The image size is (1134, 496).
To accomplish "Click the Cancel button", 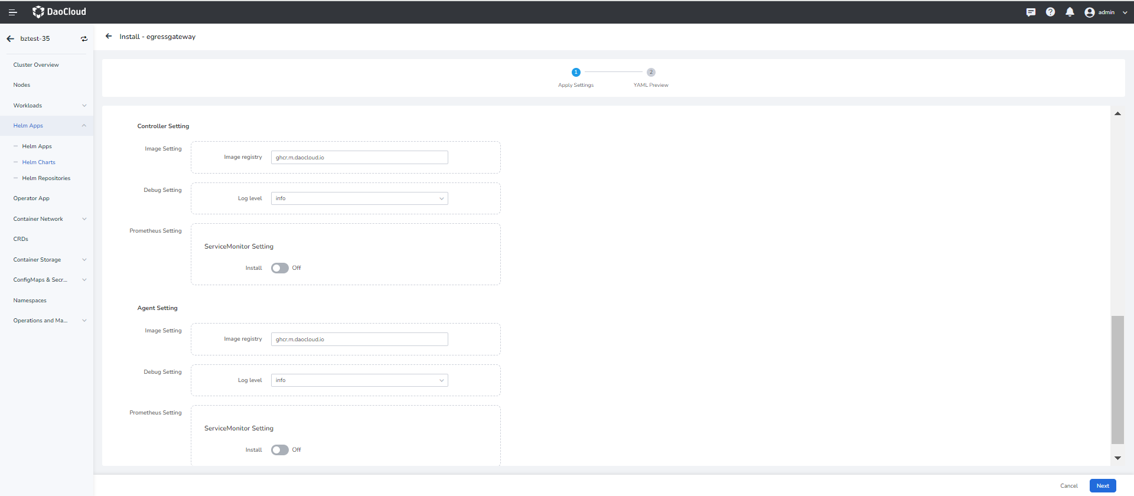I will (x=1069, y=486).
